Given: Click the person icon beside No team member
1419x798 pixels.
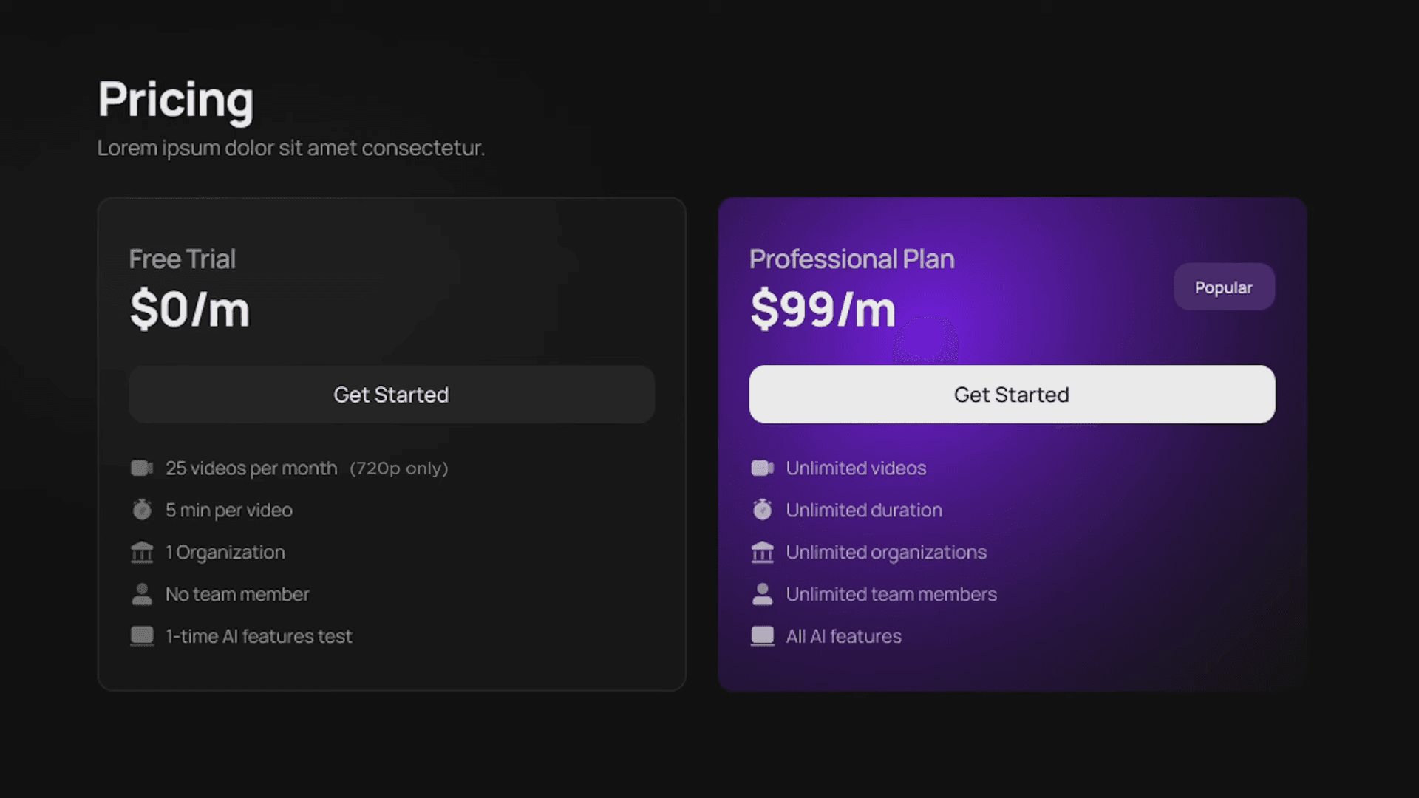Looking at the screenshot, I should click(x=141, y=594).
